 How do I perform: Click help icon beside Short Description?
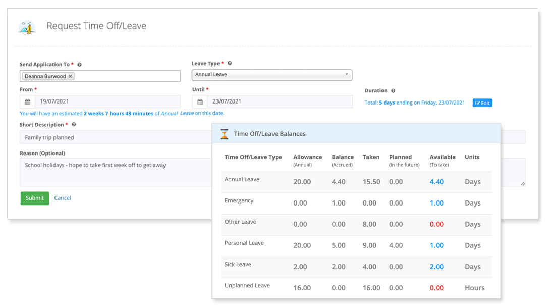[x=74, y=125]
